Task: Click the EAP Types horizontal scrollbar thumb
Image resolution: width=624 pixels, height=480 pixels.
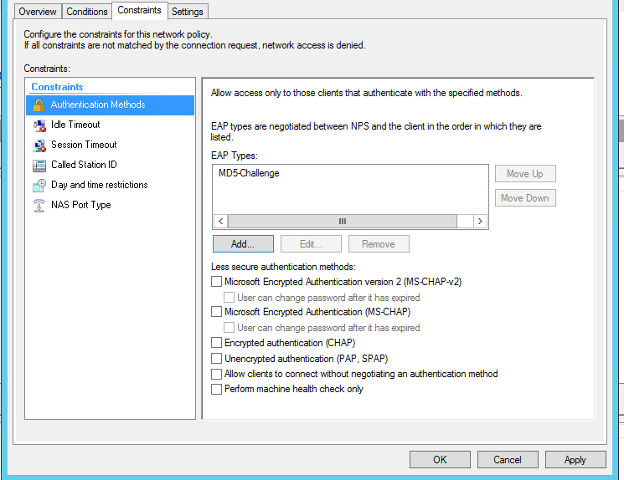Action: (x=343, y=222)
